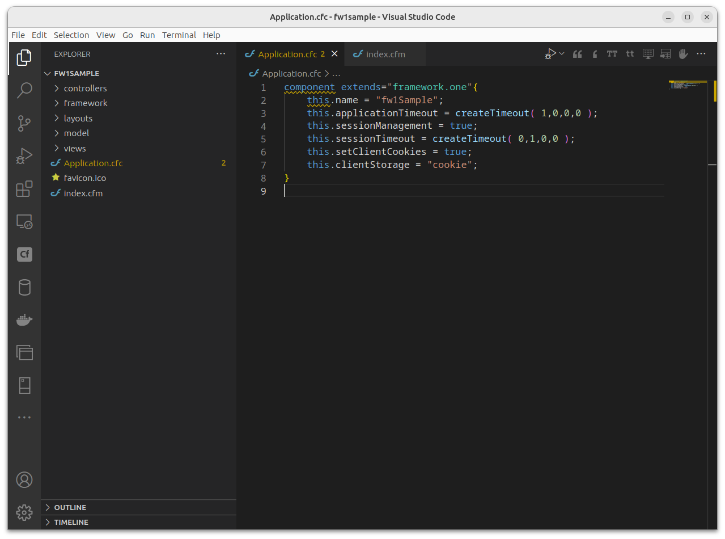Screen dimensions: 725x539
Task: Click the uppercase TT toolbar icon
Action: click(x=612, y=54)
